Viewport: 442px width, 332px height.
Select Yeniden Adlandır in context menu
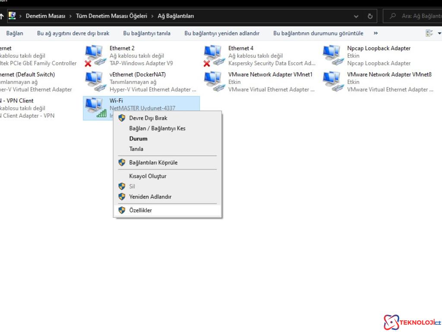click(x=150, y=197)
